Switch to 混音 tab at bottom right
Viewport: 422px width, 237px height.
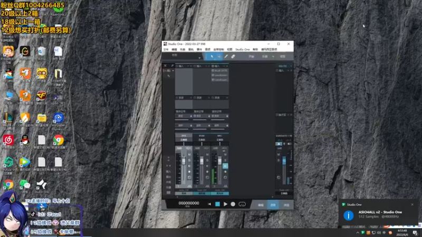(x=273, y=205)
